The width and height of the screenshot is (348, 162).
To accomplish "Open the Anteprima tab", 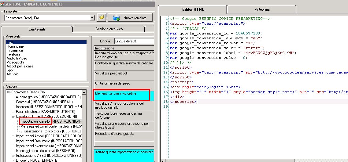I will click(x=262, y=9).
